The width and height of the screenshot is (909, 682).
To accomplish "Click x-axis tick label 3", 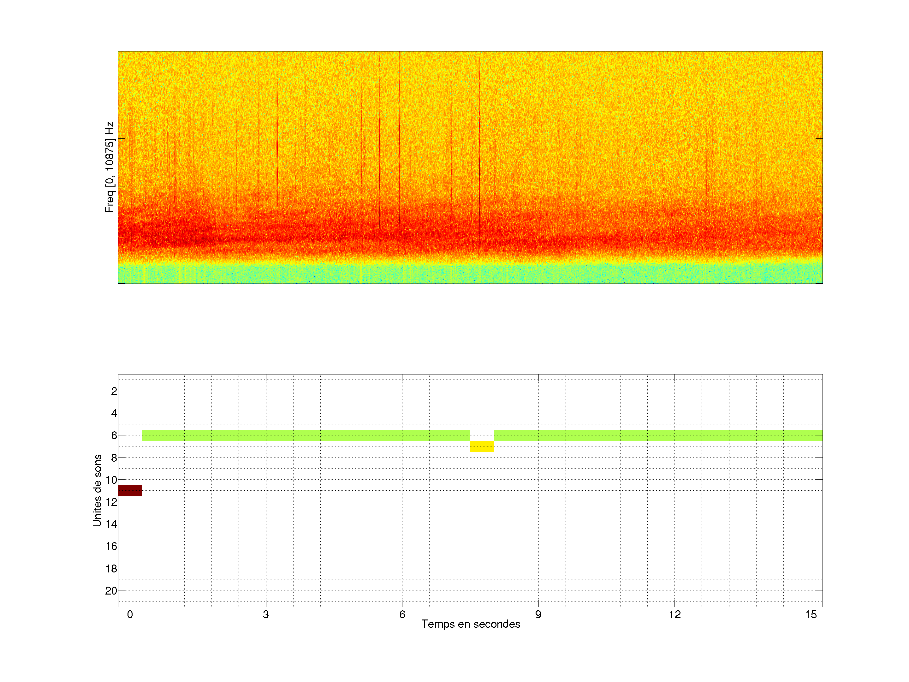I will pos(266,614).
